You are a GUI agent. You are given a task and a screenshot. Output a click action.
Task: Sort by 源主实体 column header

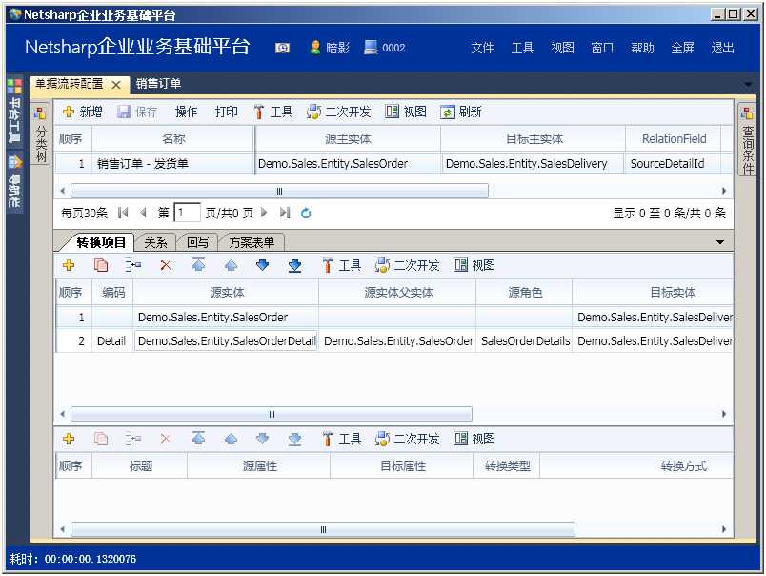(x=348, y=139)
